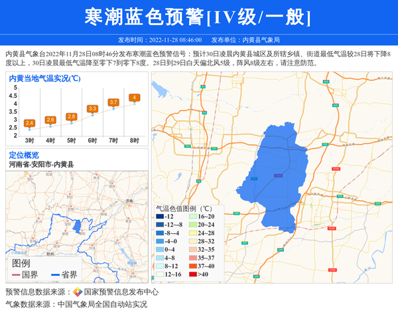Viewport: 398px width, 312px height.
Task: Click the 2.8 data label at 5时
Action: pos(71,117)
